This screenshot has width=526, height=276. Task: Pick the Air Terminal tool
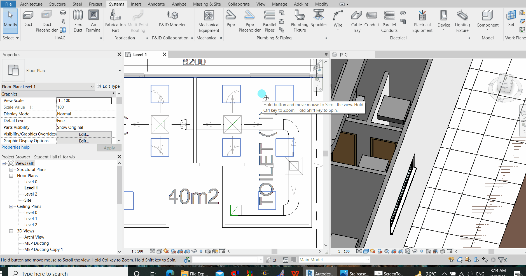[x=93, y=21]
